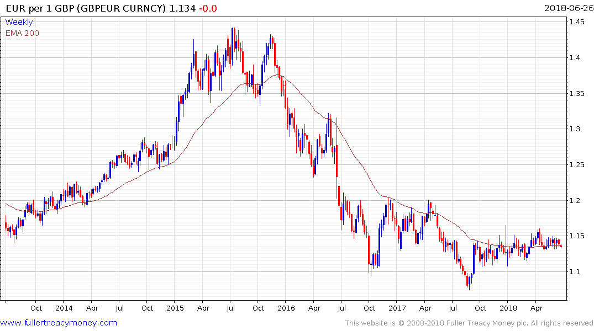Screen dimensions: 594x331
Task: Click the blue 'Weekly' legend label
Action: [x=19, y=22]
